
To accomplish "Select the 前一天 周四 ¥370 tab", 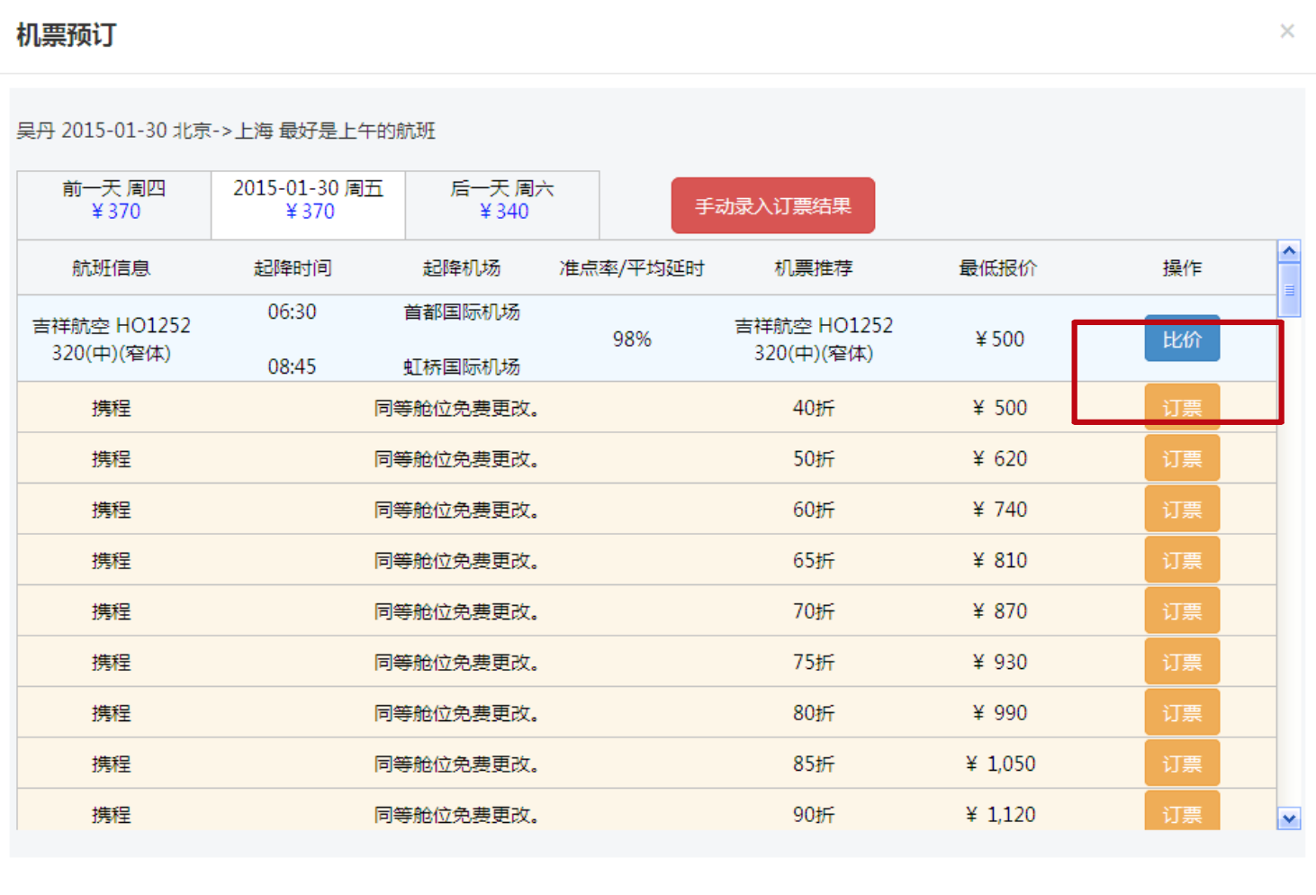I will [x=114, y=204].
